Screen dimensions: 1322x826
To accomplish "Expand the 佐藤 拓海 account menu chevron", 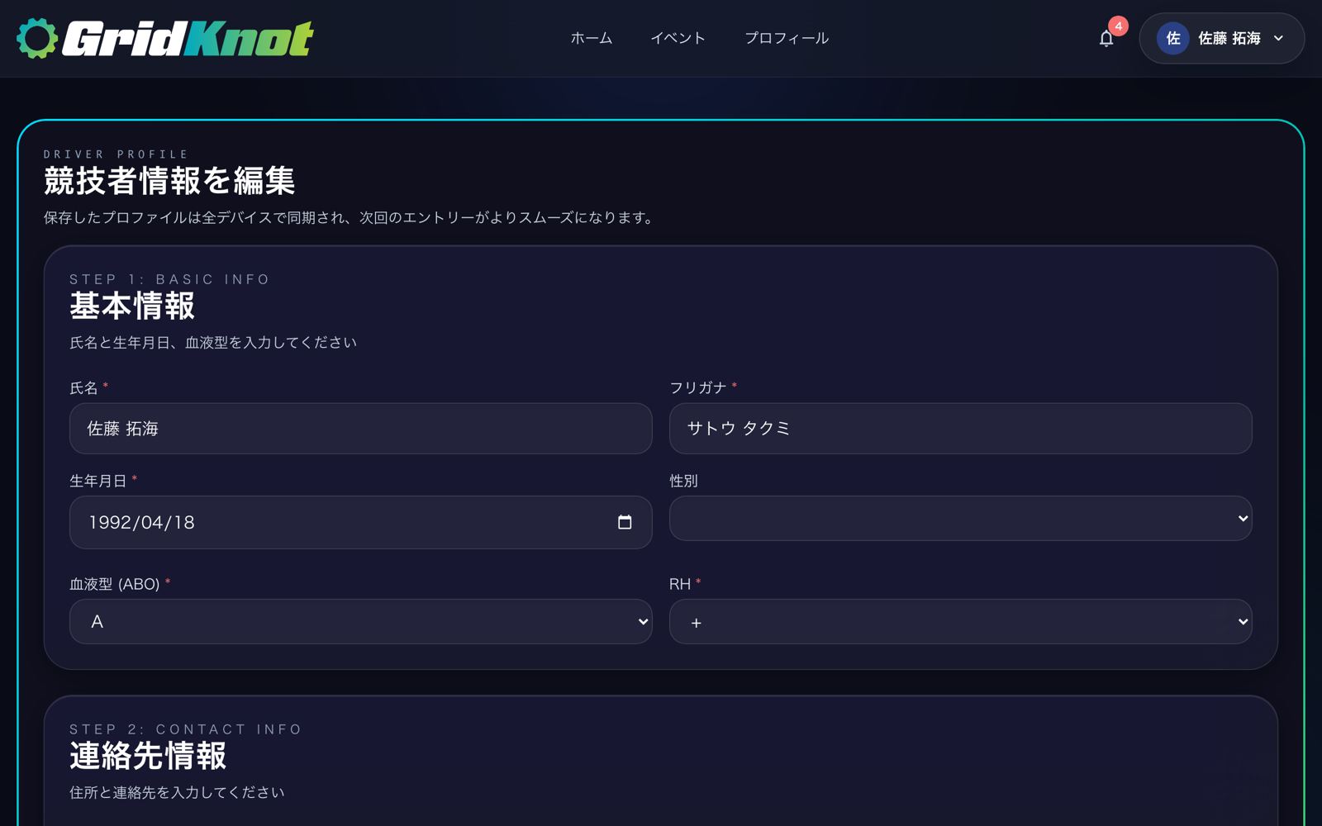I will tap(1278, 38).
